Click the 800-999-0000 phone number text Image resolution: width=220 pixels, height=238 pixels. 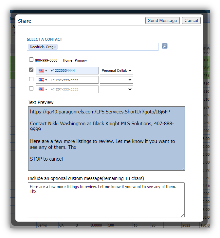click(x=46, y=60)
